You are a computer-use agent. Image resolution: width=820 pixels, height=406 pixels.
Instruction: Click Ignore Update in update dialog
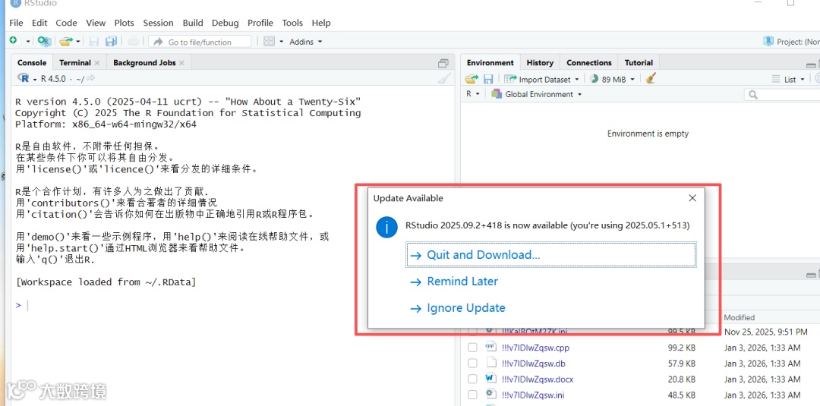click(x=458, y=308)
